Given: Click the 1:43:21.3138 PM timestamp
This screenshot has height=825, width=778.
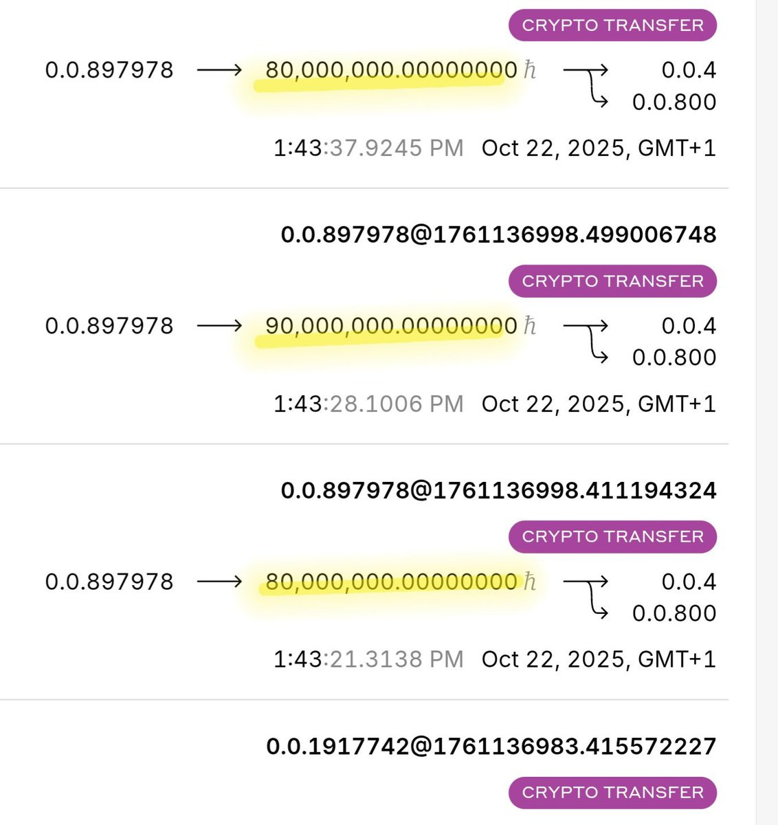Looking at the screenshot, I should tap(368, 659).
